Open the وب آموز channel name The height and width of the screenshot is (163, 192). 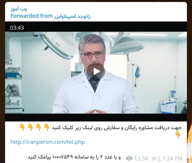(19, 9)
